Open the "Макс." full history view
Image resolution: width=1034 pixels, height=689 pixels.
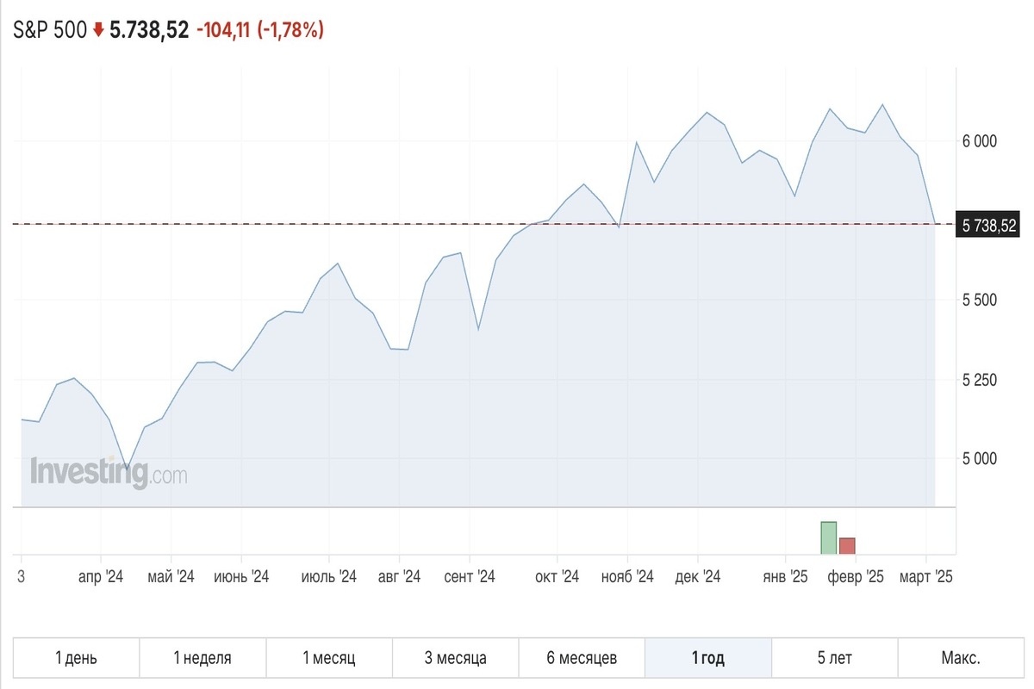point(959,657)
